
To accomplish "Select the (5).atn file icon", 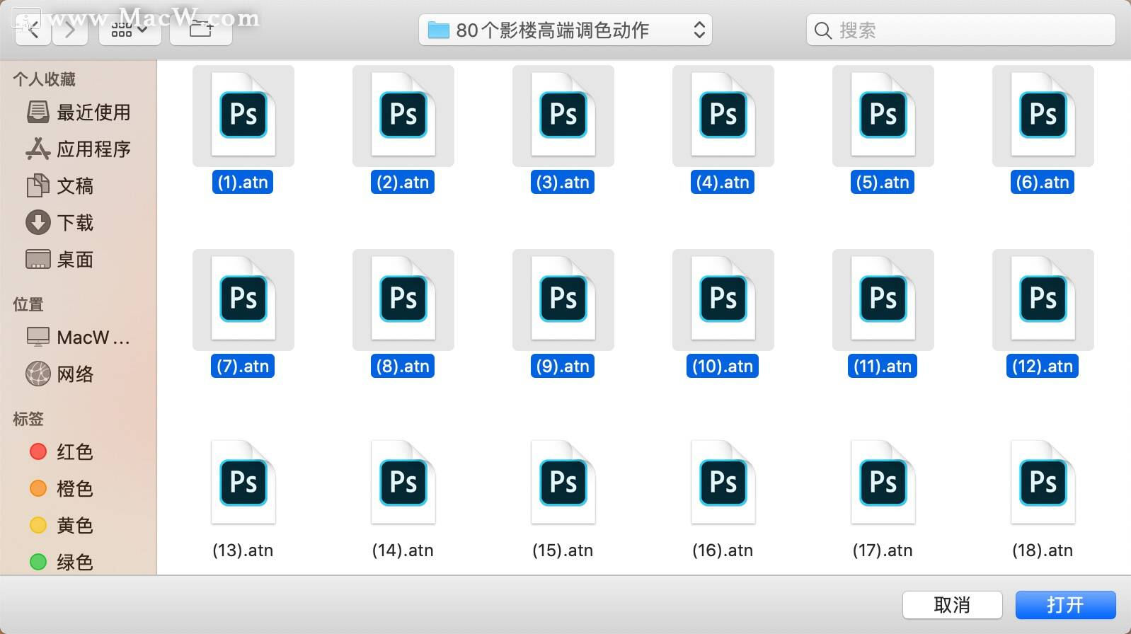I will (x=883, y=115).
